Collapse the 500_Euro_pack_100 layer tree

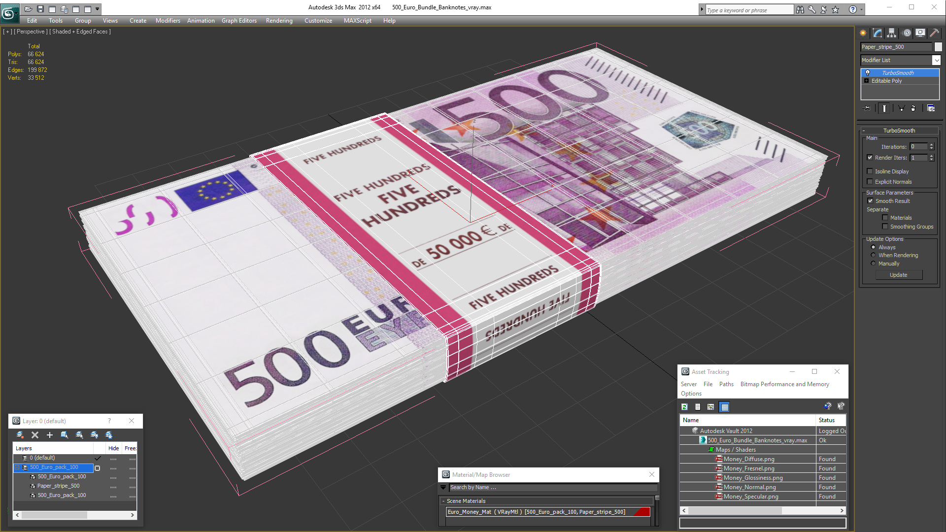coord(17,467)
